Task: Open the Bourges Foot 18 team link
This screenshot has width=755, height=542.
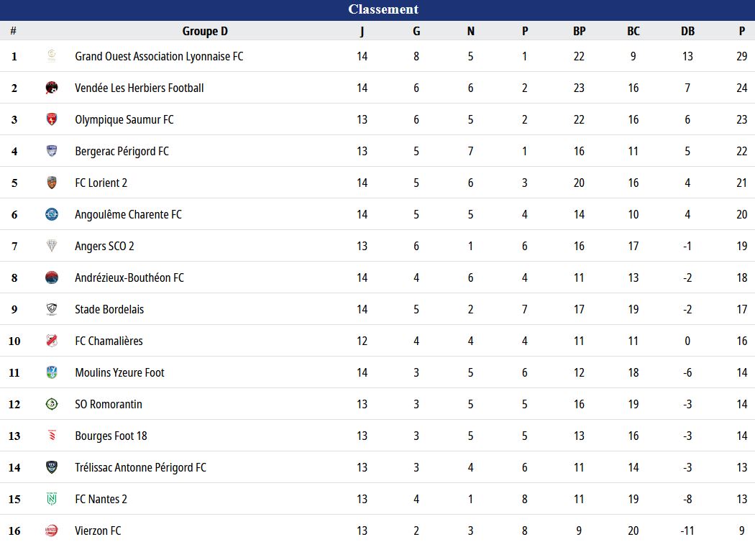Action: (111, 436)
